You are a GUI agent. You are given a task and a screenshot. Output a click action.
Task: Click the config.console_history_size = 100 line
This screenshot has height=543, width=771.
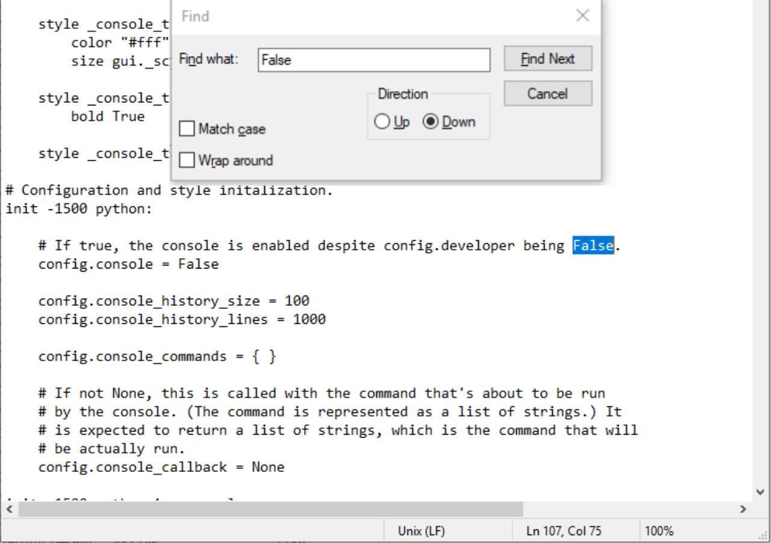pyautogui.click(x=174, y=300)
